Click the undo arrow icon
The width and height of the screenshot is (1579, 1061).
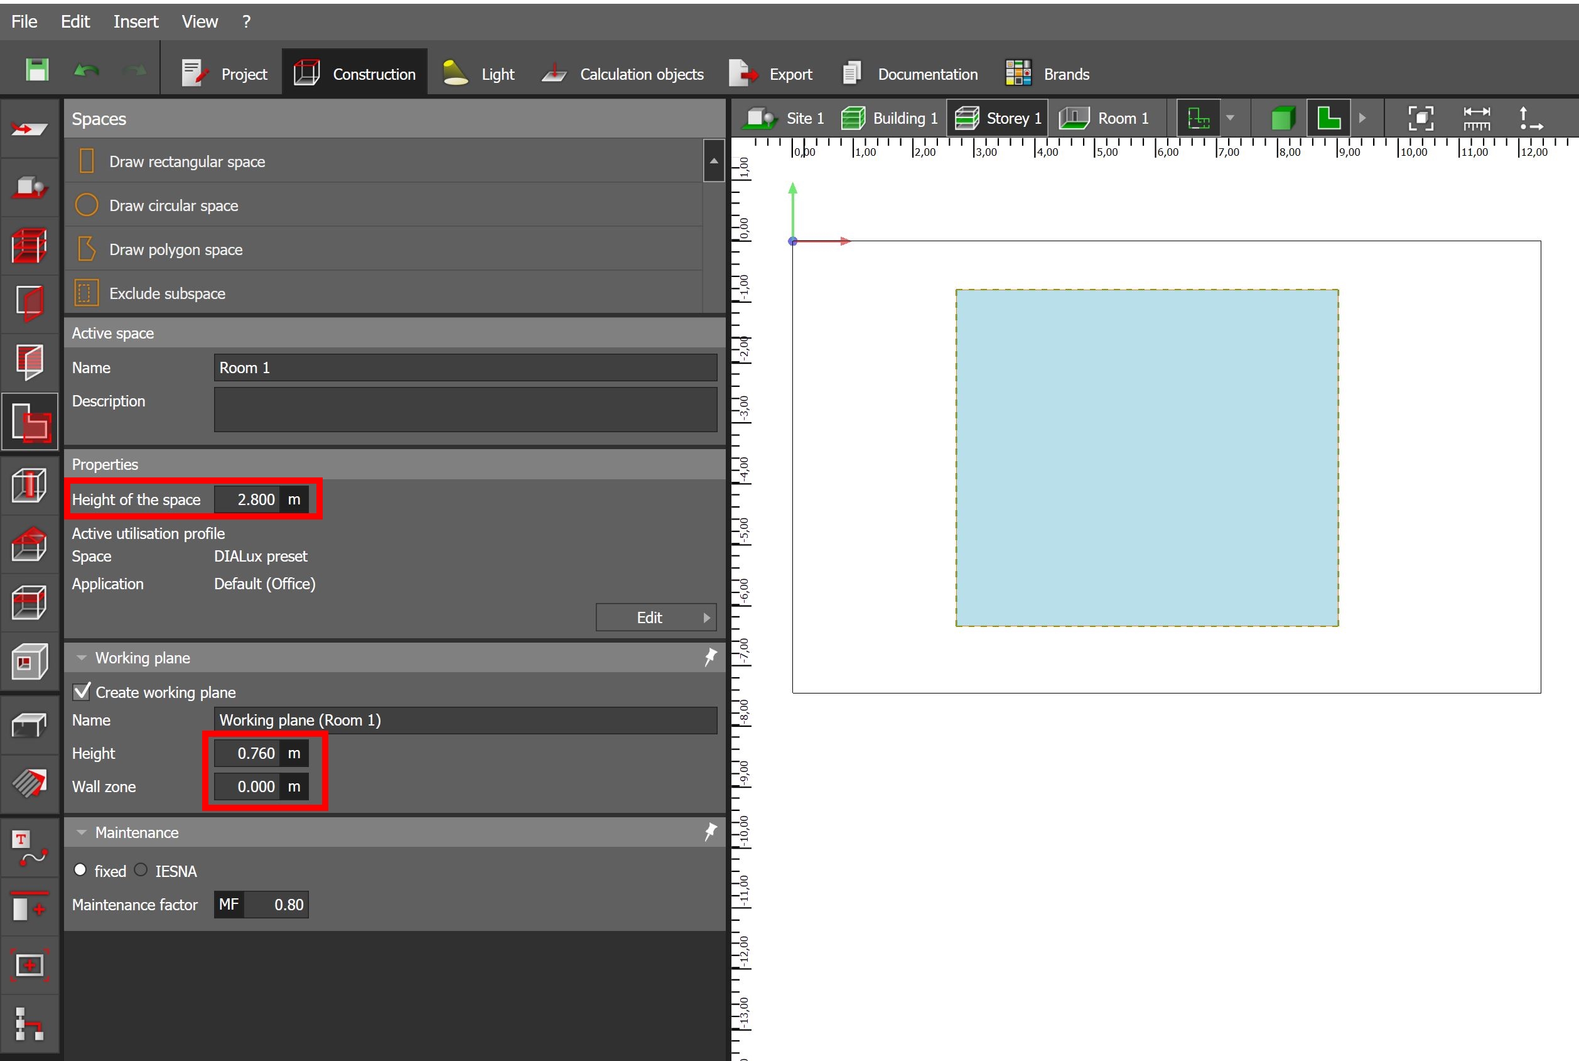(87, 70)
